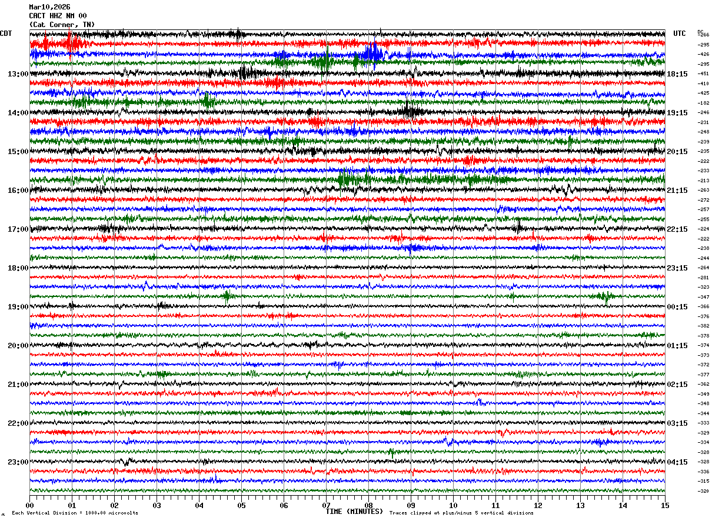The height and width of the screenshot is (521, 712).
Task: Select the "22:00" CDT row label
Action: point(18,423)
